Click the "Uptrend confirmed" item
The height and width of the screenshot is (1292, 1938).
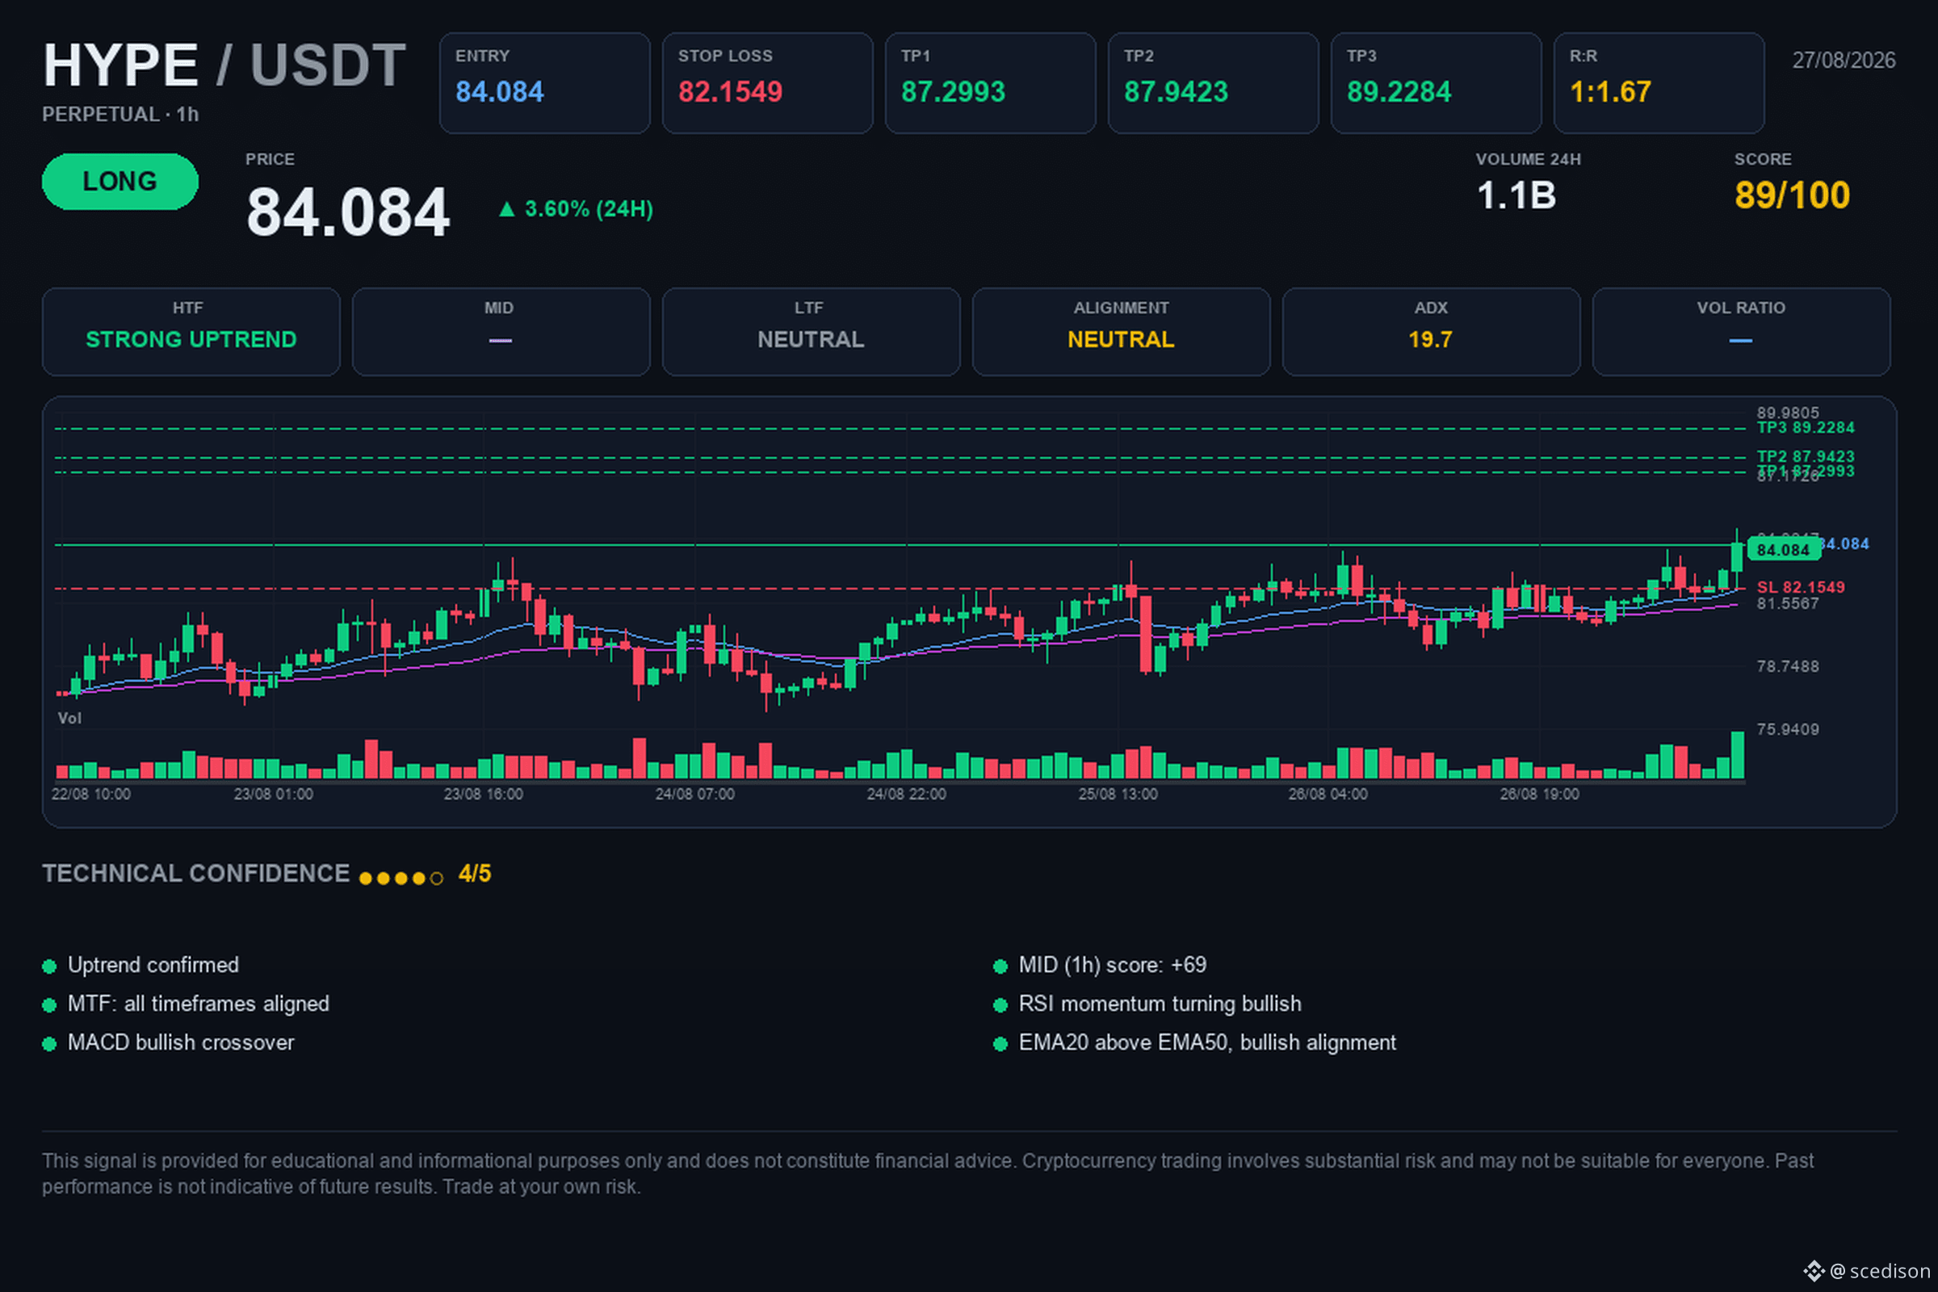pos(153,965)
